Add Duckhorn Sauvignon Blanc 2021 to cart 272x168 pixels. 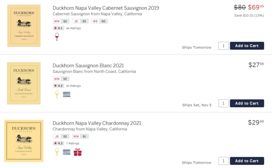247,104
